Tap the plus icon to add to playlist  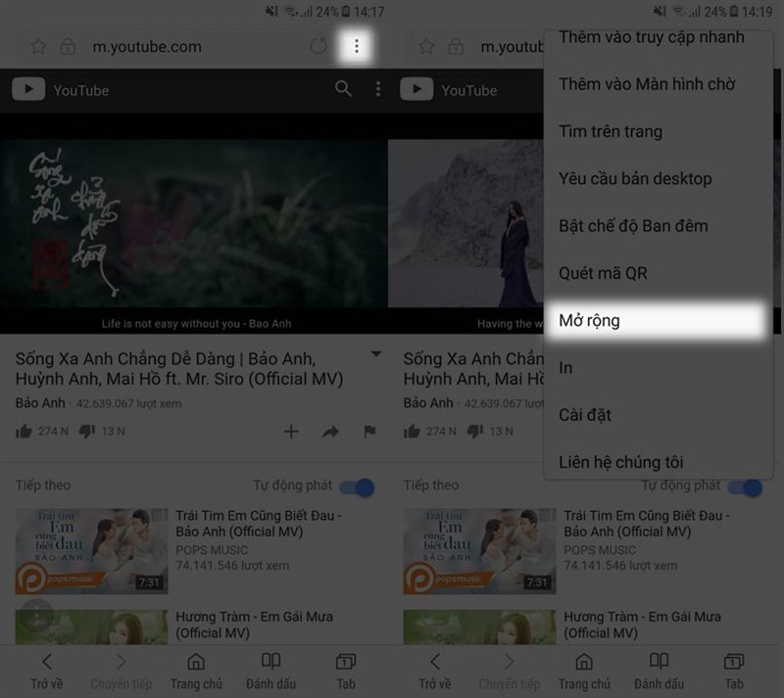[290, 431]
